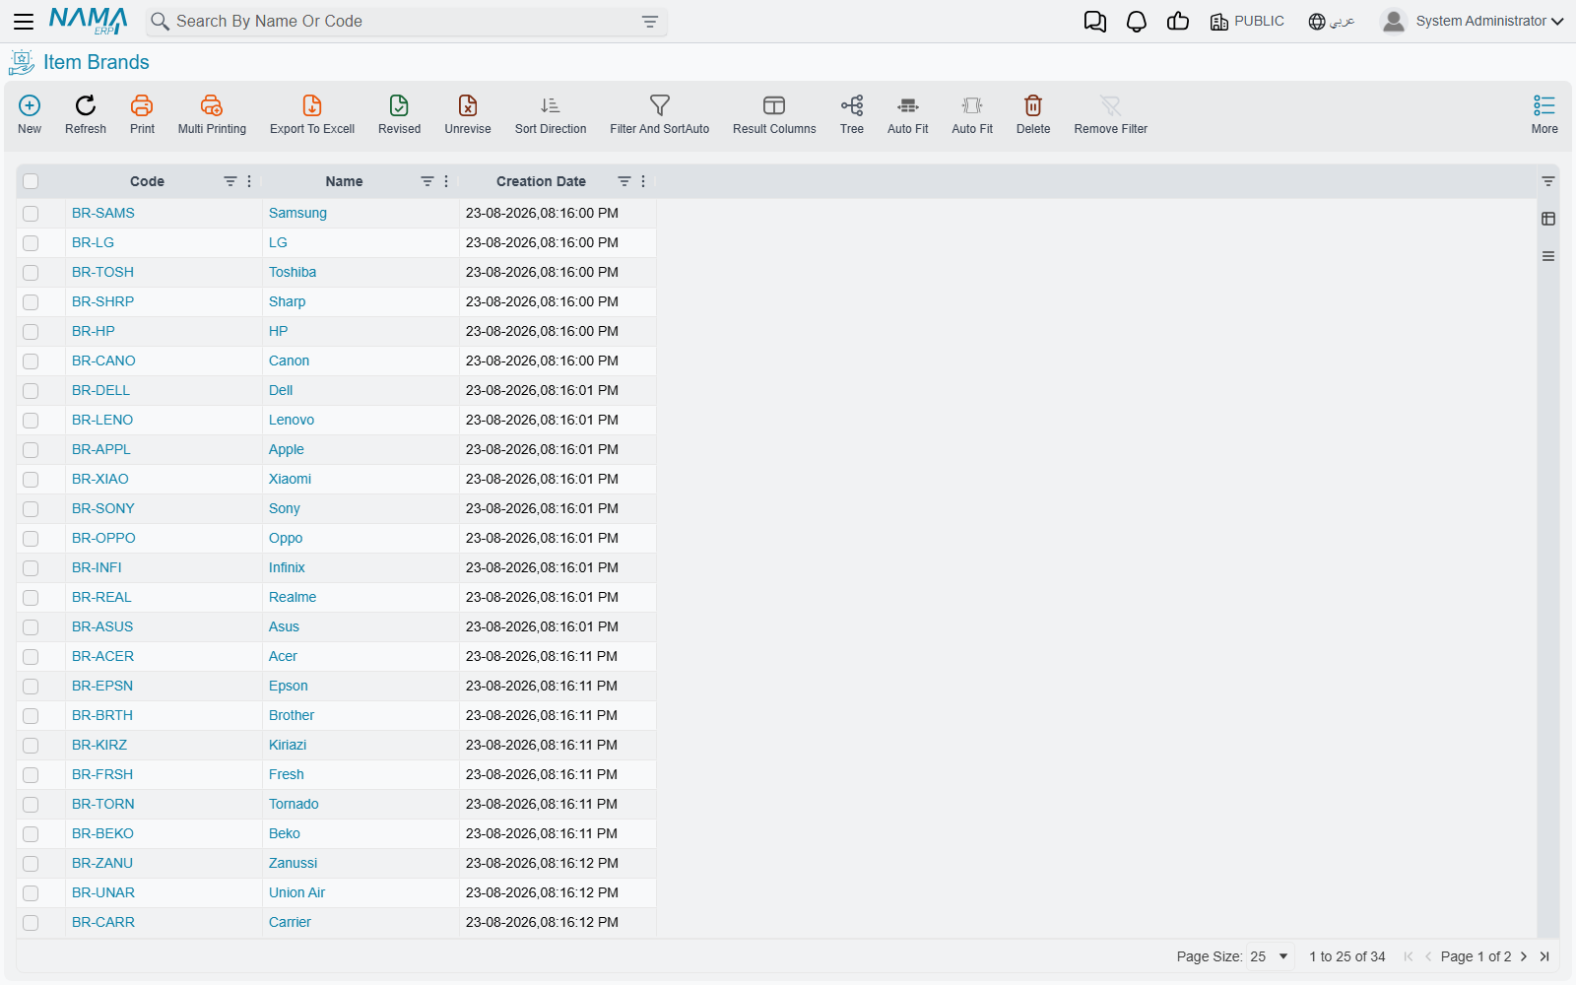Select the PUBLIC company selector
Viewport: 1576px width, 985px height.
coord(1247,22)
